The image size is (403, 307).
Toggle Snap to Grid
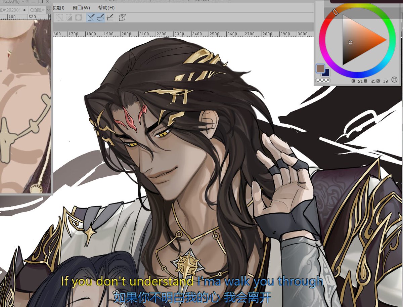(110, 17)
